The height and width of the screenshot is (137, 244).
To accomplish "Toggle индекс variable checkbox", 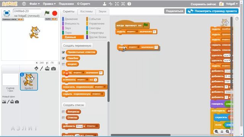I will tap(63, 64).
